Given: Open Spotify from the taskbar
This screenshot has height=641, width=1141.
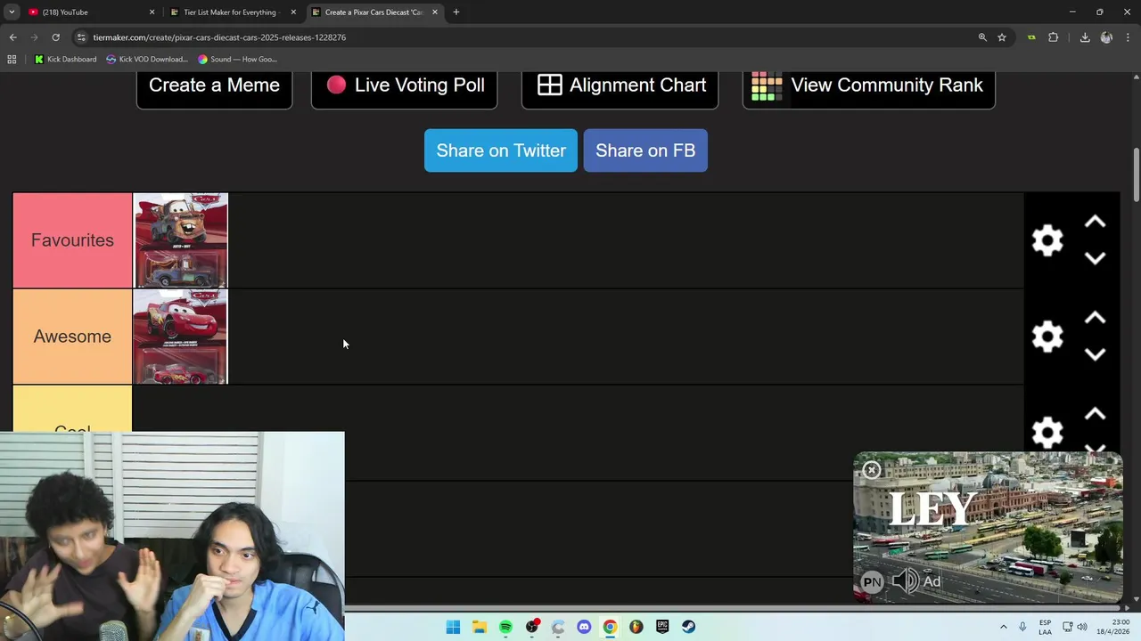Looking at the screenshot, I should [505, 627].
